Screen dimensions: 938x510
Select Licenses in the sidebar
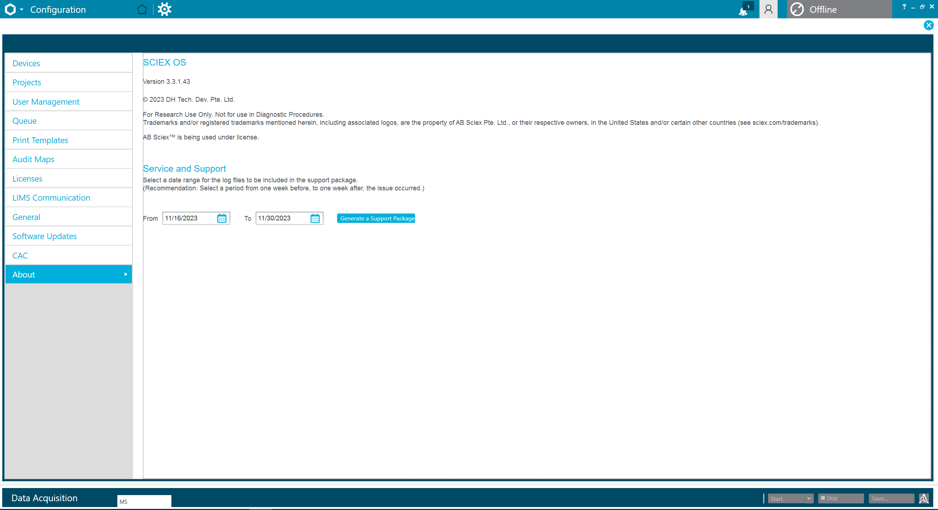click(69, 179)
